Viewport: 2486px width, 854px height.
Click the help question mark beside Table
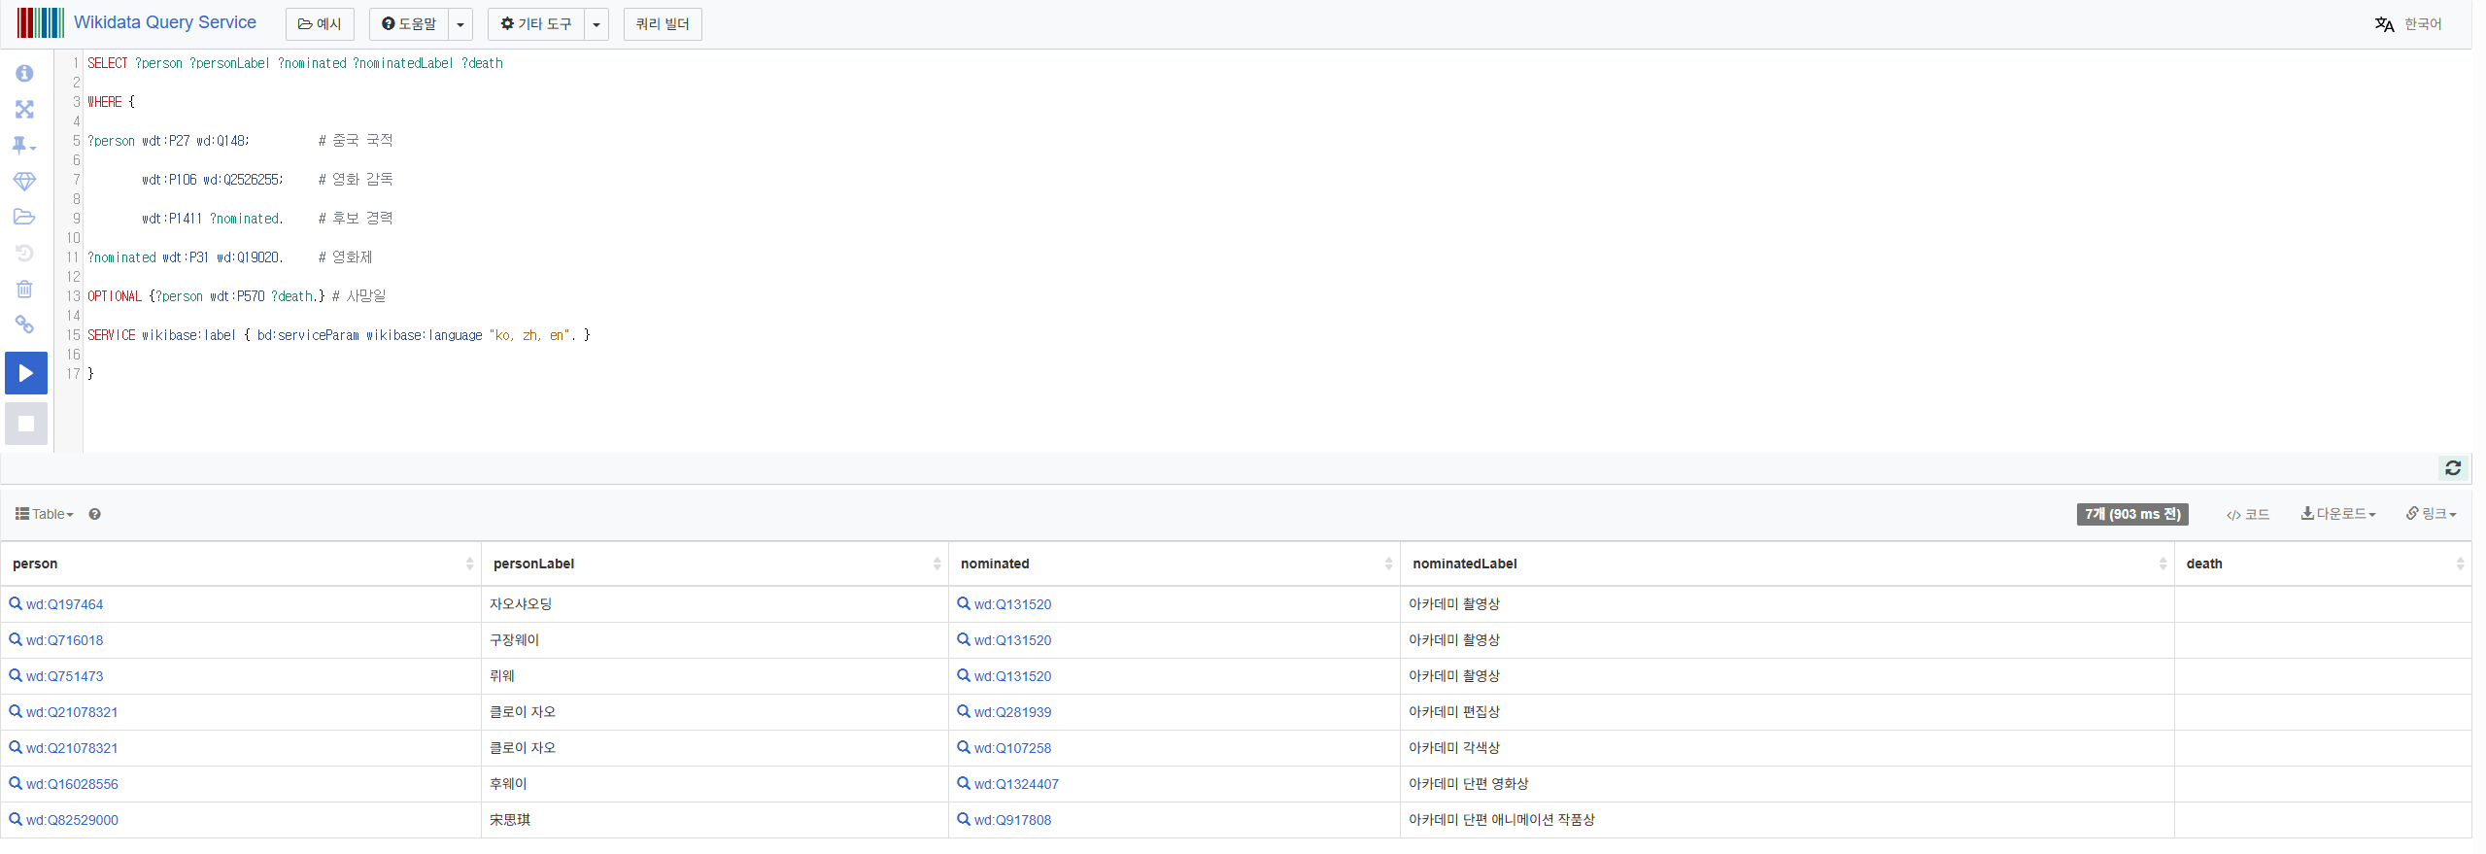click(95, 515)
